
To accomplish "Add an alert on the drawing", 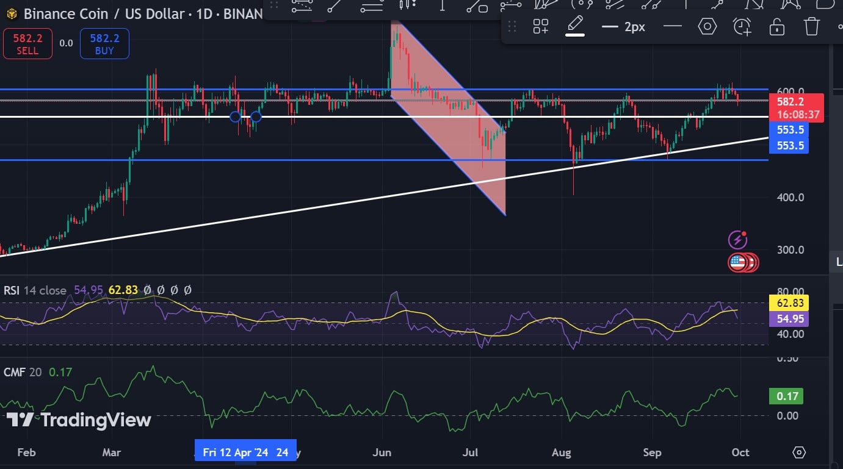I will click(742, 26).
